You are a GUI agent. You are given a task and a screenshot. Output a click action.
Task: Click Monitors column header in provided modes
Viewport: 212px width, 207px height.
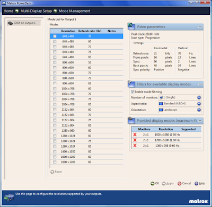144,129
